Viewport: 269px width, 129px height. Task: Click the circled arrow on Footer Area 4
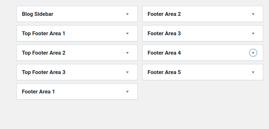pyautogui.click(x=253, y=53)
